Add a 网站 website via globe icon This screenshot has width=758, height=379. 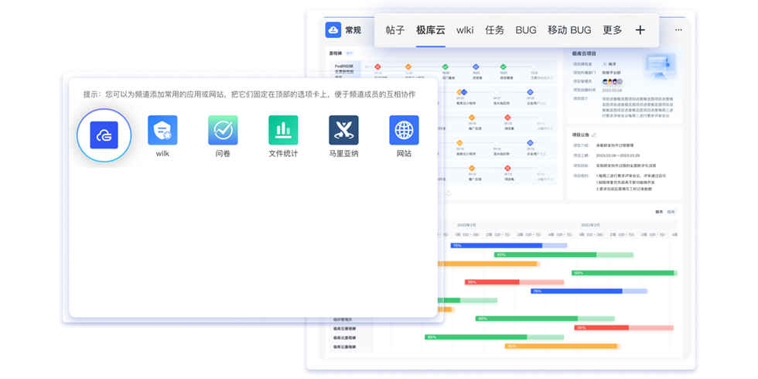pos(404,131)
